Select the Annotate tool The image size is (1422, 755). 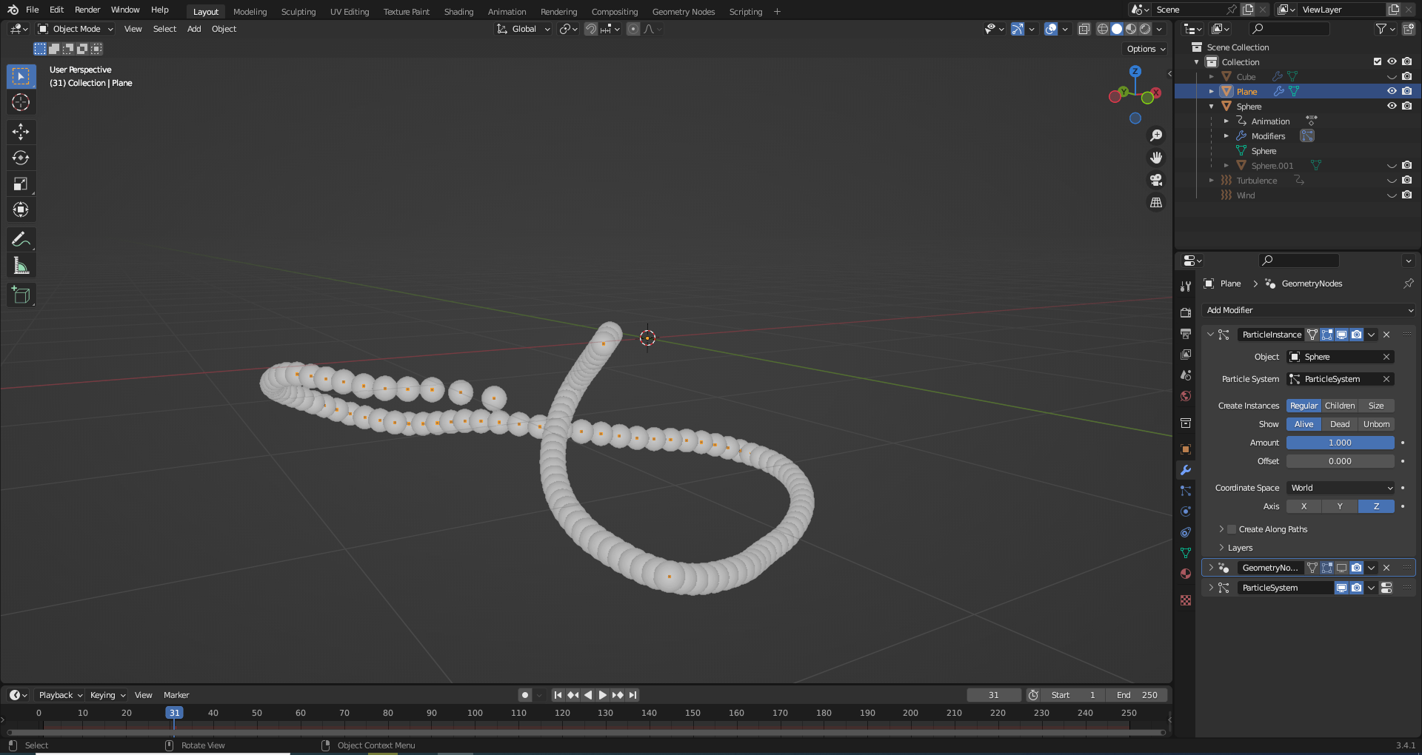[x=21, y=238]
